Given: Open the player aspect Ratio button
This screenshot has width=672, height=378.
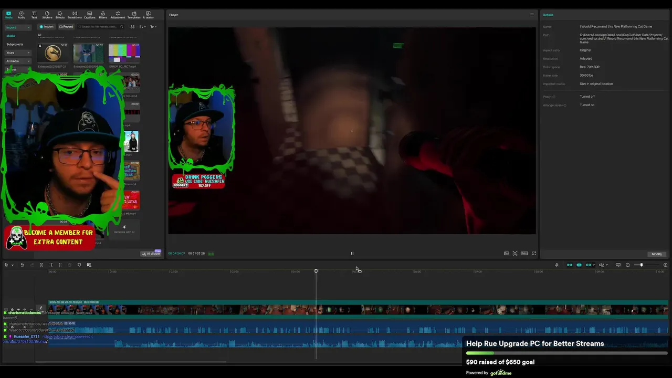Looking at the screenshot, I should pyautogui.click(x=524, y=254).
